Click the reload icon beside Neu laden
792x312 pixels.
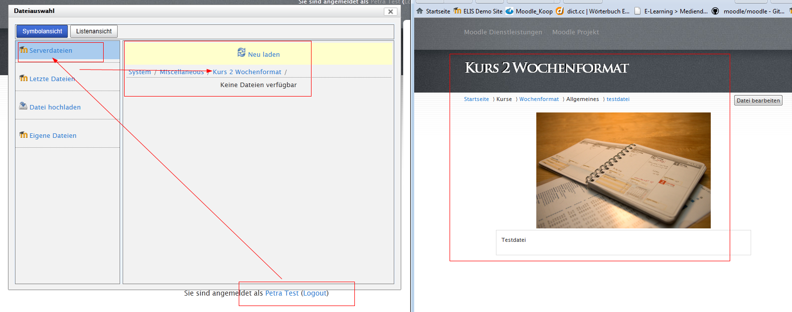pyautogui.click(x=242, y=52)
